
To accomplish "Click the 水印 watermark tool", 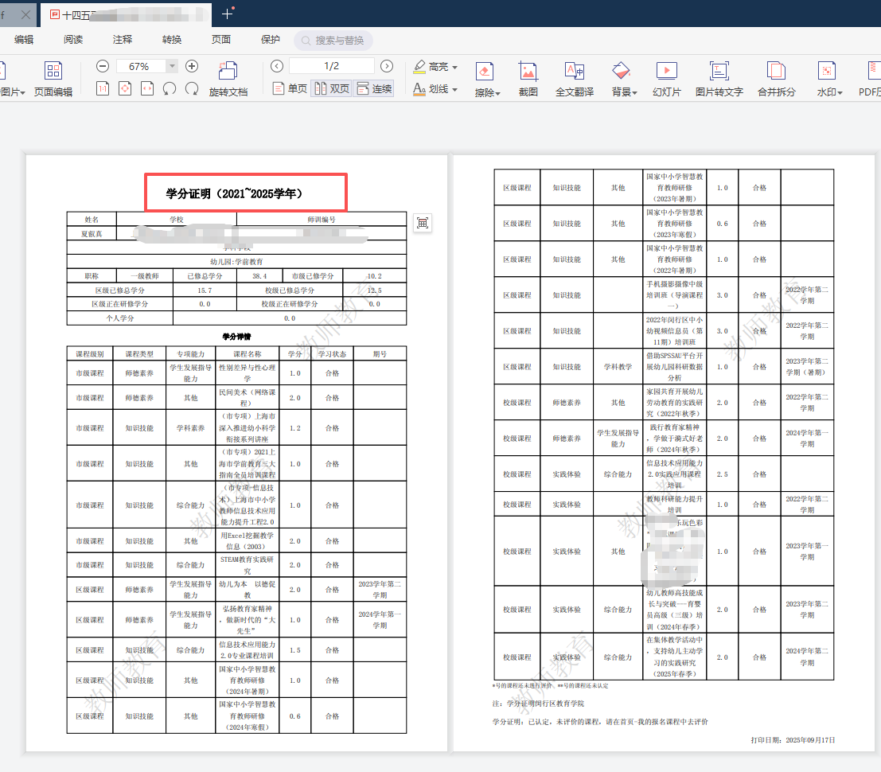I will [x=827, y=79].
